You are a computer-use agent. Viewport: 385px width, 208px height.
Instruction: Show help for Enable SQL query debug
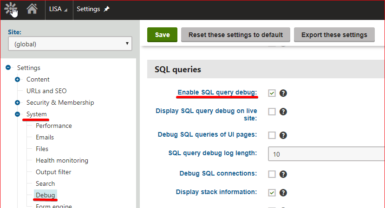[x=283, y=93]
